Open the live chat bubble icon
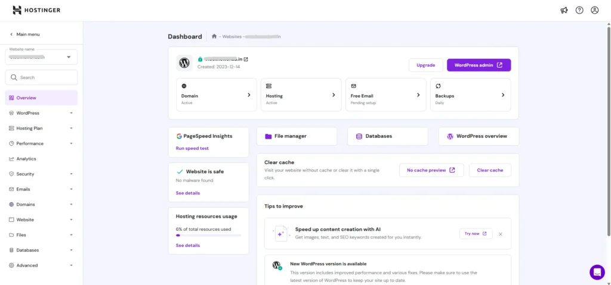 click(597, 272)
